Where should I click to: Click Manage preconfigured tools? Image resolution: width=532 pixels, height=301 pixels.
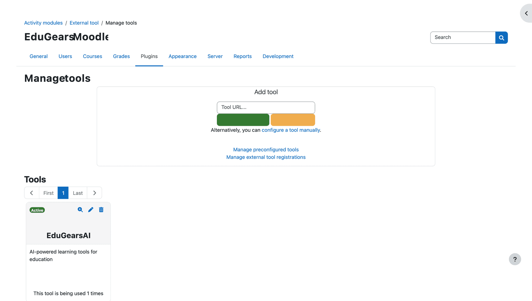tap(266, 149)
